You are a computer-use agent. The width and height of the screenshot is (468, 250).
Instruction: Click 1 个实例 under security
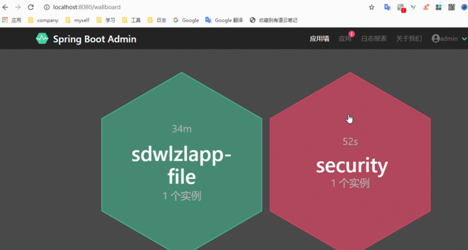[350, 183]
